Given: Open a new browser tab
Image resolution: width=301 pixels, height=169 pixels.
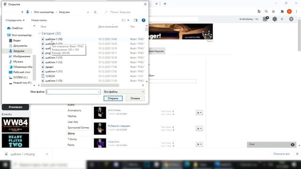Looking at the screenshot, I should coord(165,4).
